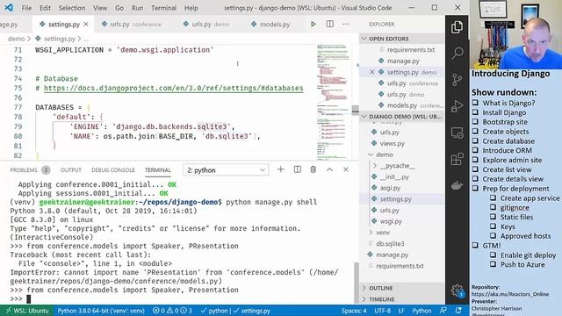Open the Search view in activity bar
The width and height of the screenshot is (562, 316).
(457, 54)
